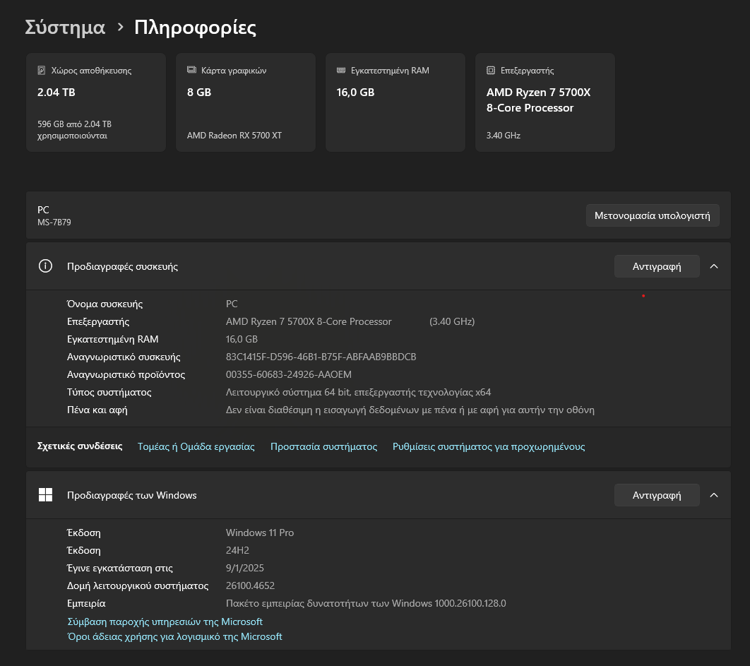Copy Windows specs with Αντιγραφή button
The image size is (750, 666).
657,495
